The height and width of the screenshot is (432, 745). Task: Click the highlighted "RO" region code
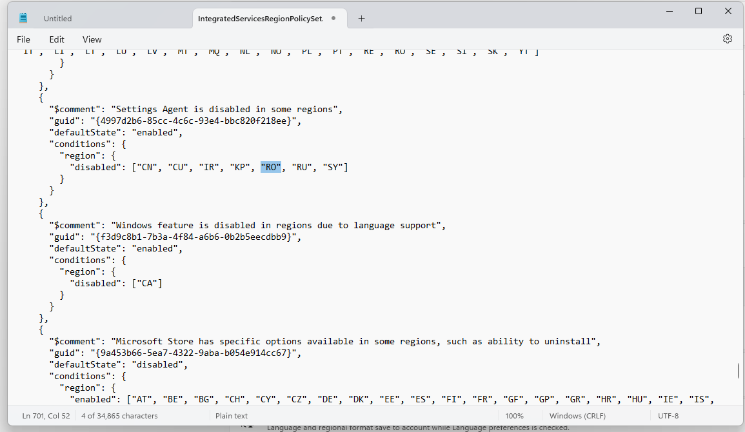click(271, 168)
